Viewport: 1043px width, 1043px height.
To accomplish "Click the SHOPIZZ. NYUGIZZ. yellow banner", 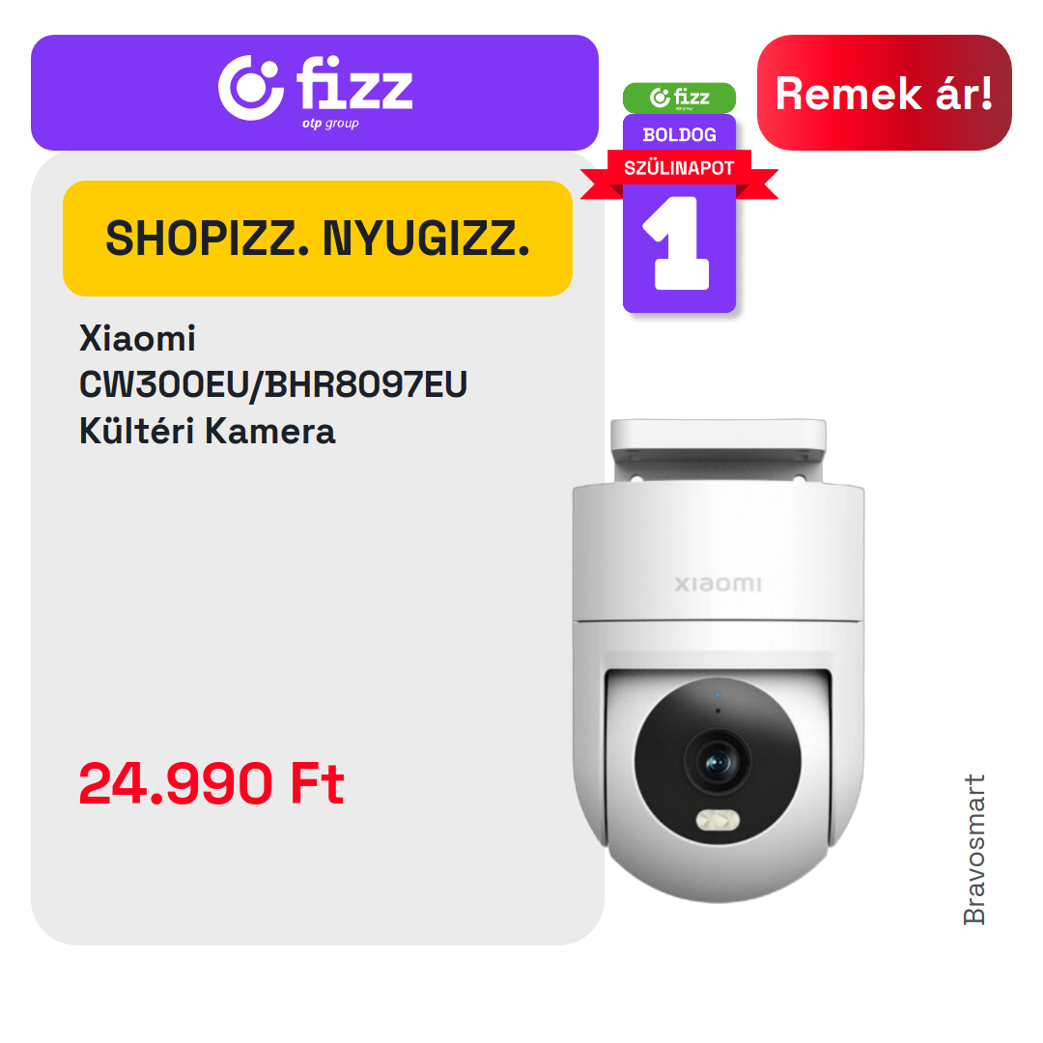I will point(318,239).
